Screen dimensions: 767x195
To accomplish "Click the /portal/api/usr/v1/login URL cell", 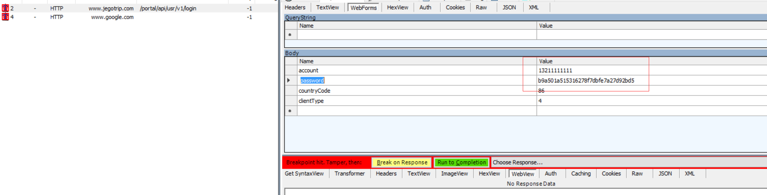I will pos(168,8).
